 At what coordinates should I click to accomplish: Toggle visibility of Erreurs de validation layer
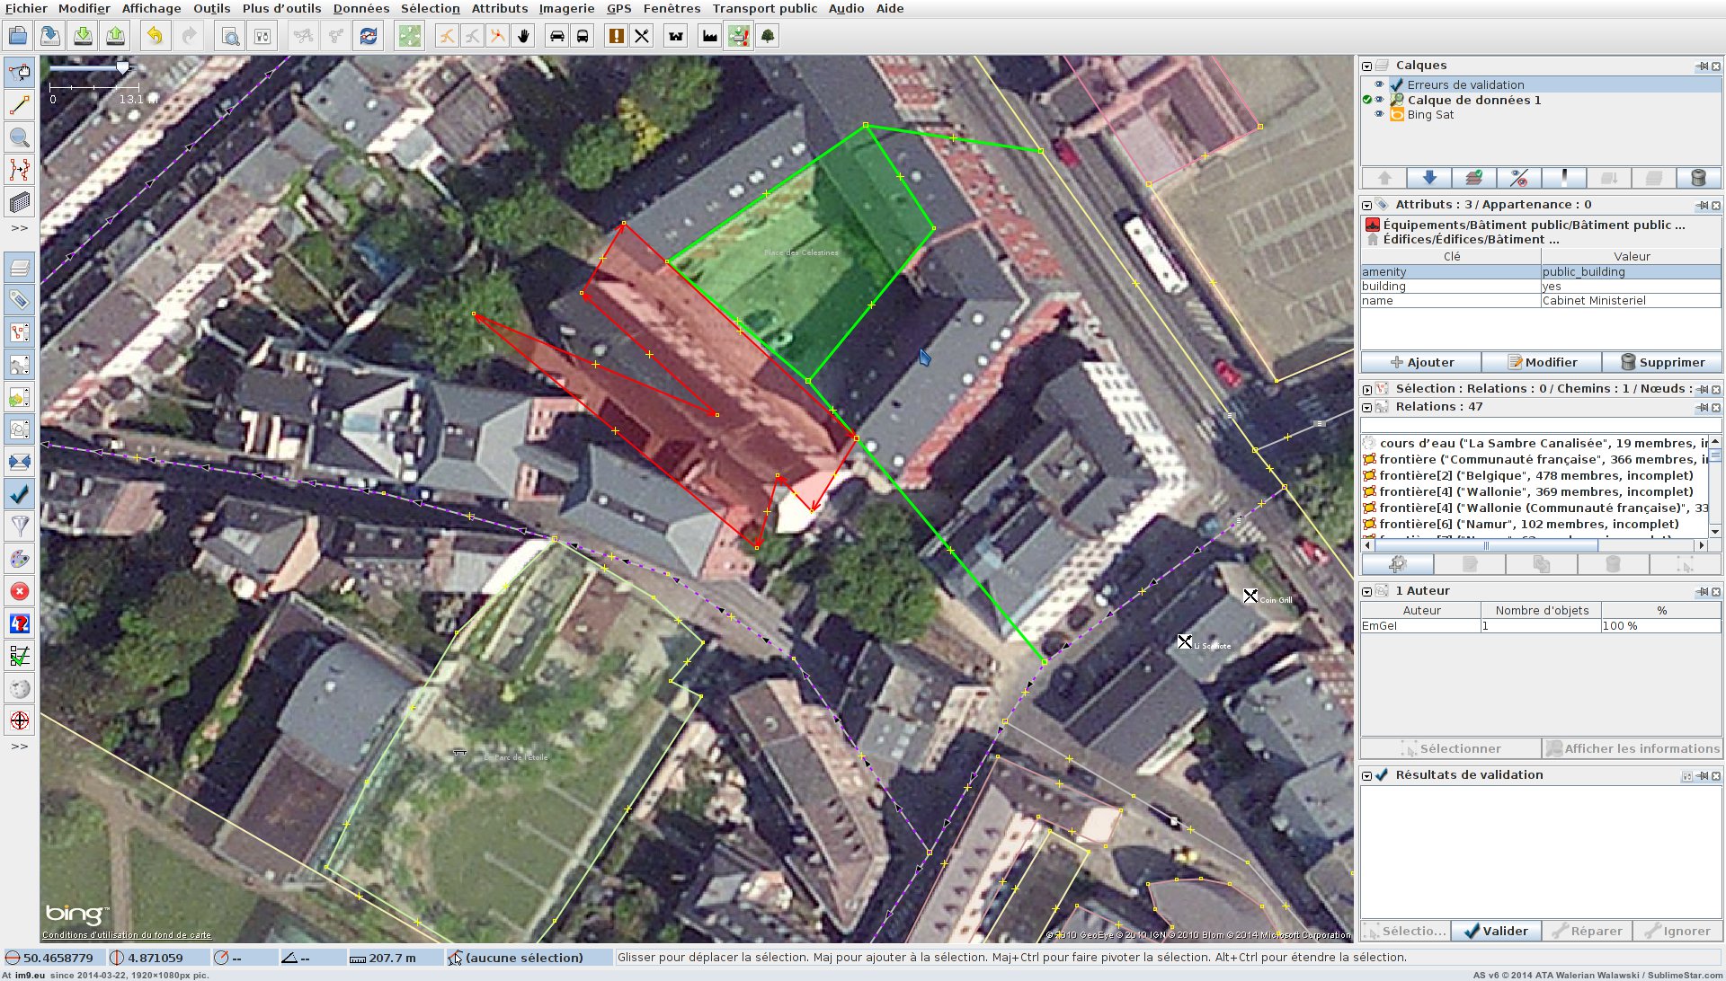[x=1379, y=84]
